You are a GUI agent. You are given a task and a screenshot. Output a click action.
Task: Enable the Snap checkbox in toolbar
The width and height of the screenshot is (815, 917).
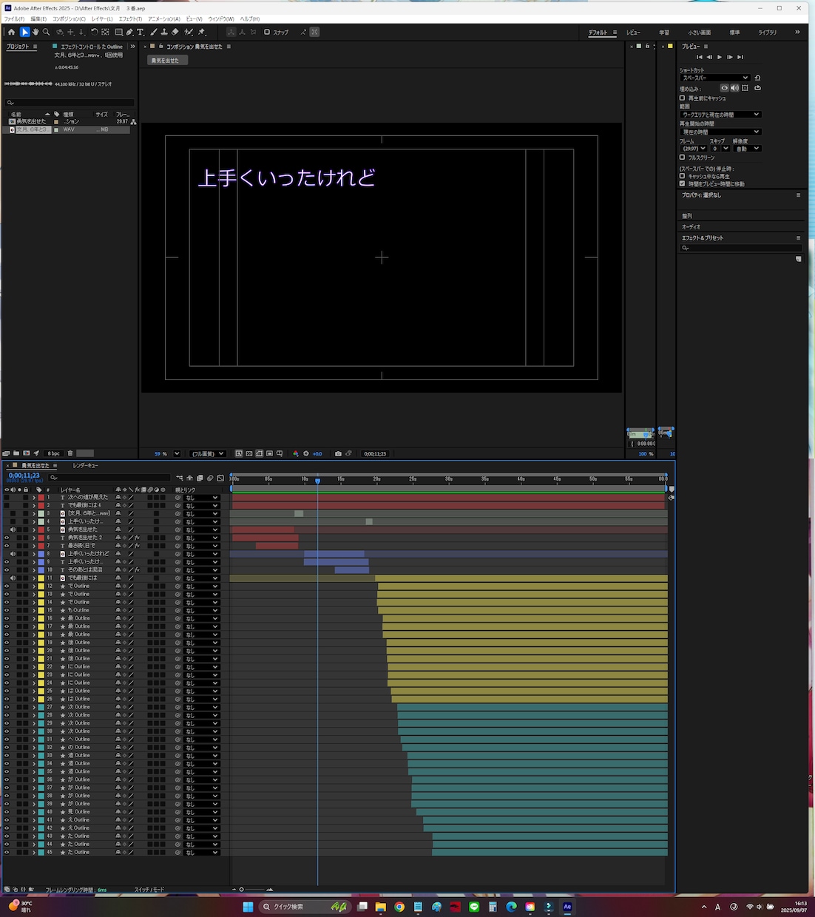coord(267,33)
